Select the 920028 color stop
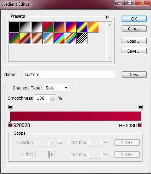 [10, 124]
